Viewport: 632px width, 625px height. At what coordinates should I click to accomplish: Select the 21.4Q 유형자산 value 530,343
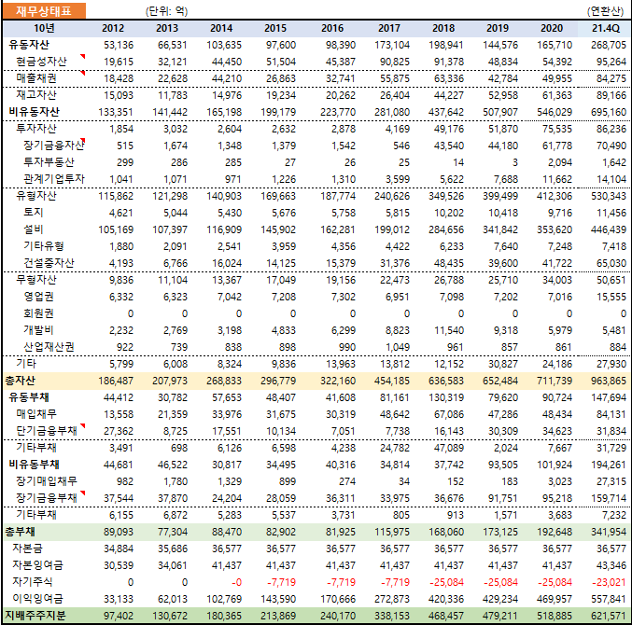point(609,196)
